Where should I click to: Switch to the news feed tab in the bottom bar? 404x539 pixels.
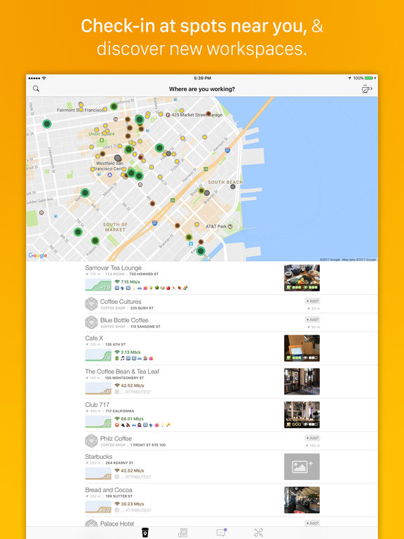click(x=183, y=533)
